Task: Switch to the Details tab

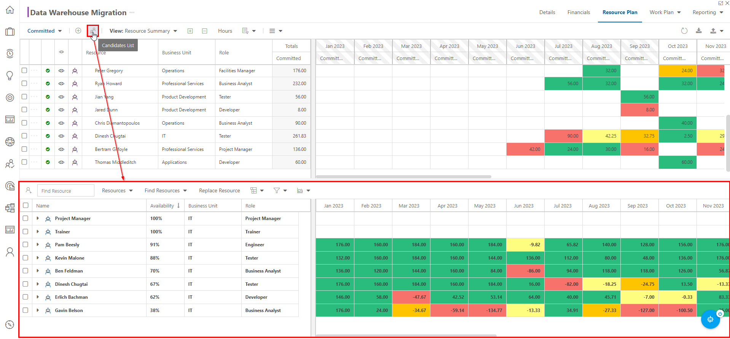Action: pos(547,12)
